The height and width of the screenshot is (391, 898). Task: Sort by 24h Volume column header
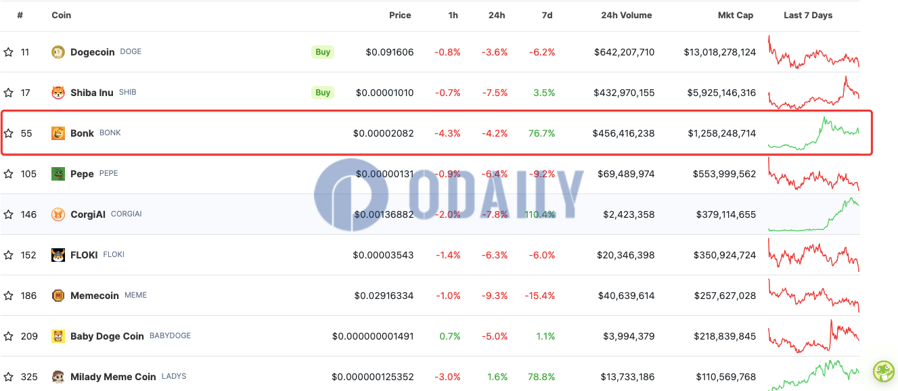[x=626, y=15]
